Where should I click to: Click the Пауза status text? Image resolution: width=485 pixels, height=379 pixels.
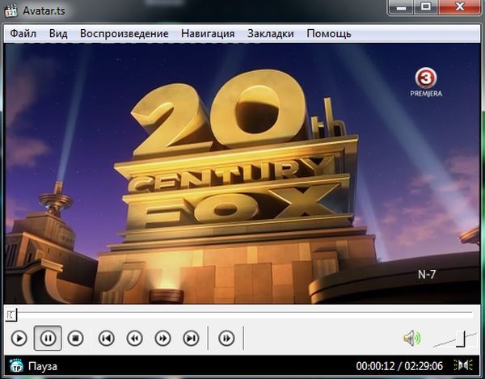(x=43, y=367)
